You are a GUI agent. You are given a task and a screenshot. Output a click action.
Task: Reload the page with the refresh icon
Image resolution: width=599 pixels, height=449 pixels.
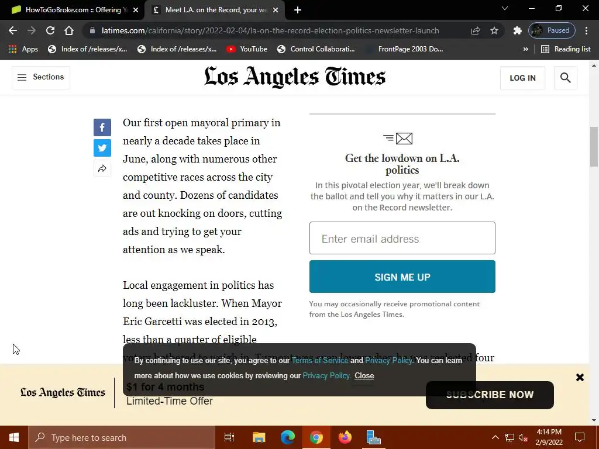(50, 30)
